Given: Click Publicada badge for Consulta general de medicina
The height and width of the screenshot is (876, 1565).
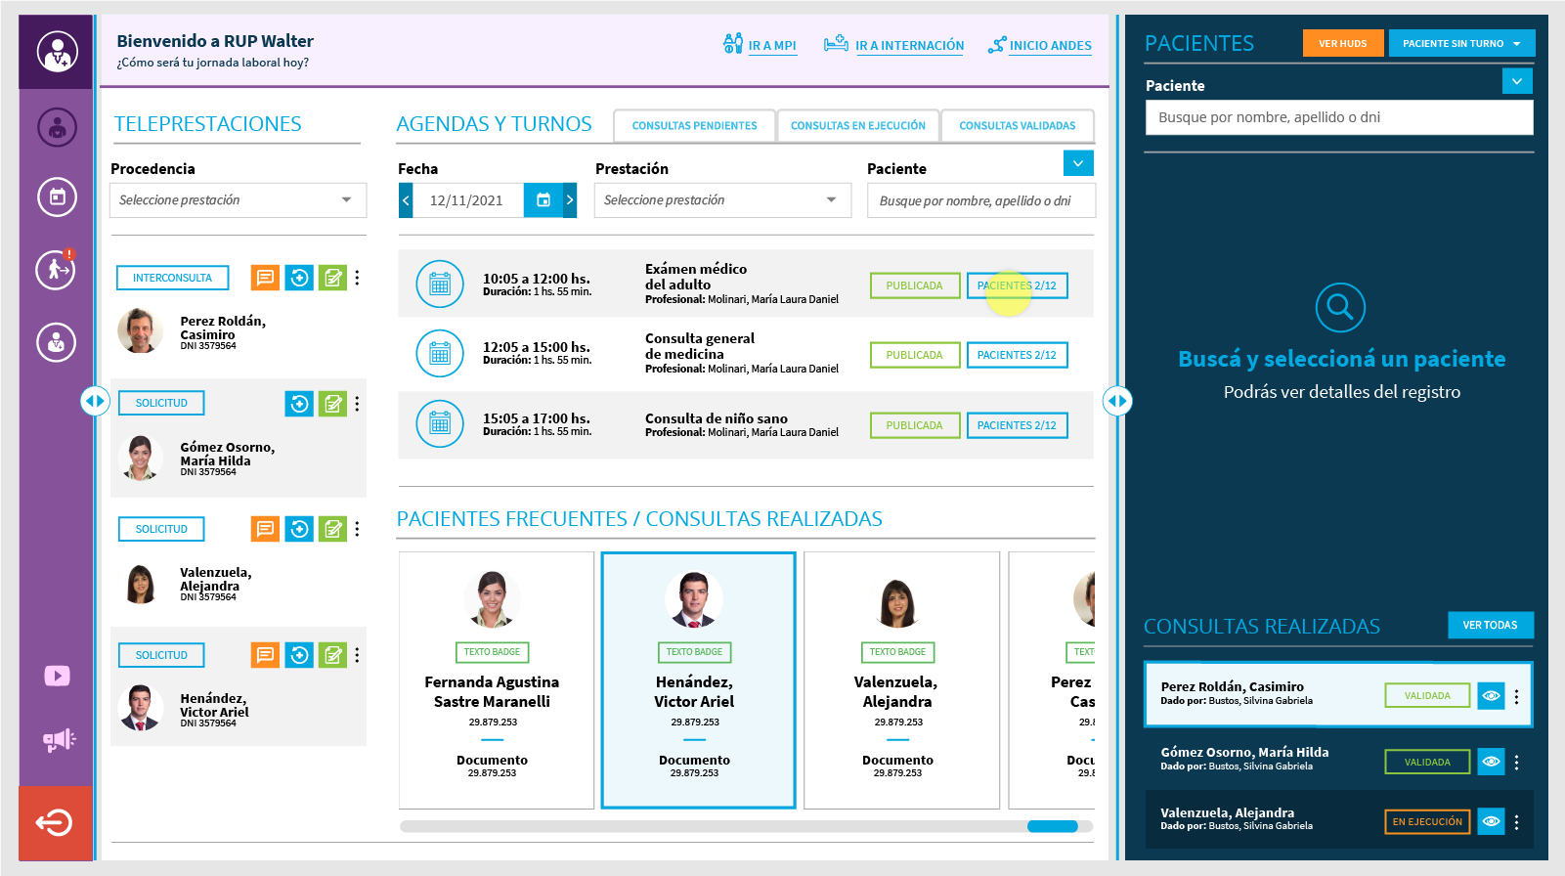Looking at the screenshot, I should point(914,355).
